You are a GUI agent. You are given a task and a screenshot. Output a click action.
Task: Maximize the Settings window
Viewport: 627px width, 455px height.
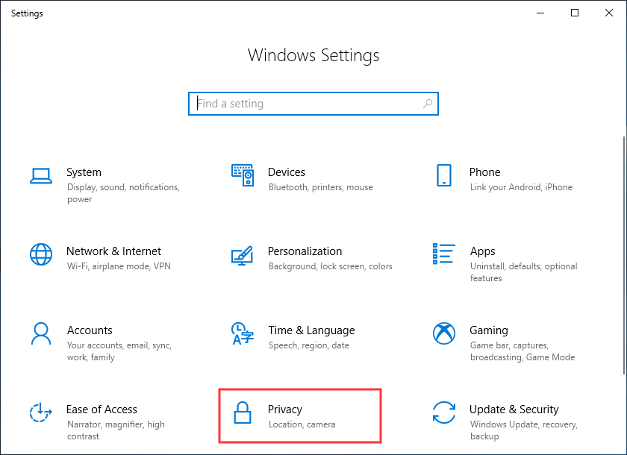click(575, 13)
